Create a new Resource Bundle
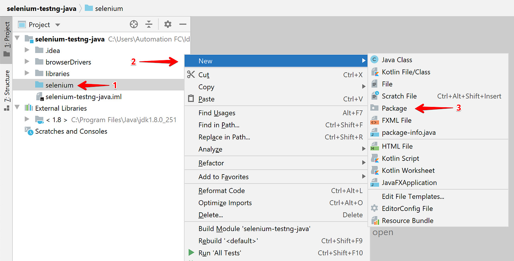 coord(438,220)
